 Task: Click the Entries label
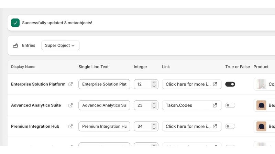[29, 46]
